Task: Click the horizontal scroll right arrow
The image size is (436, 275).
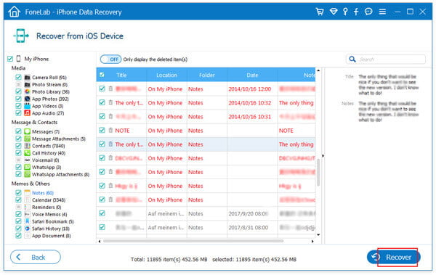Action: point(312,241)
